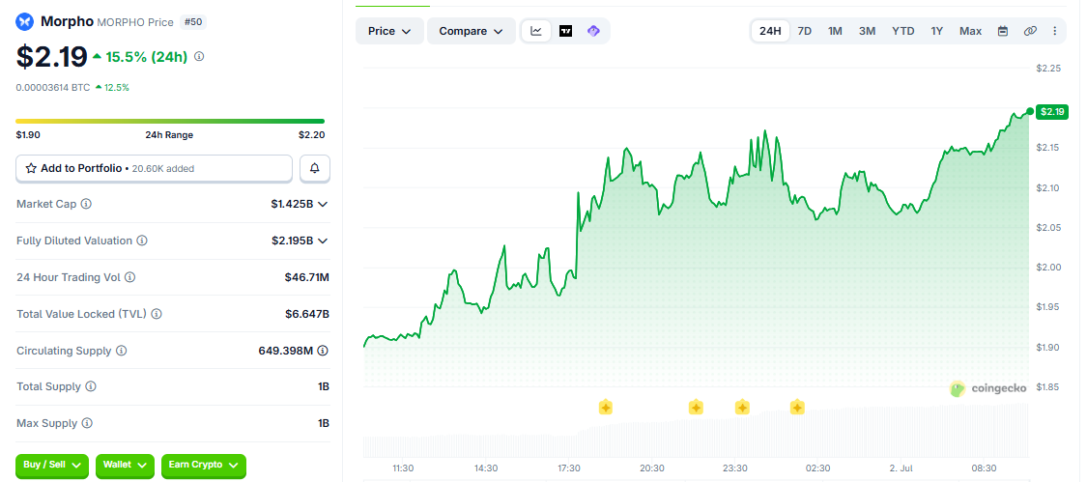Expand the Fully Diluted Valuation $2.195B chevron
Image resolution: width=1087 pixels, height=482 pixels.
click(323, 241)
